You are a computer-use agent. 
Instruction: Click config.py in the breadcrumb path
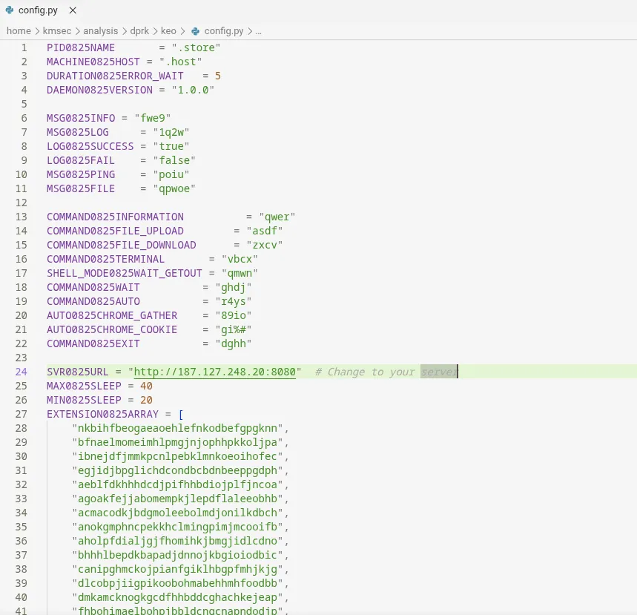tap(224, 31)
